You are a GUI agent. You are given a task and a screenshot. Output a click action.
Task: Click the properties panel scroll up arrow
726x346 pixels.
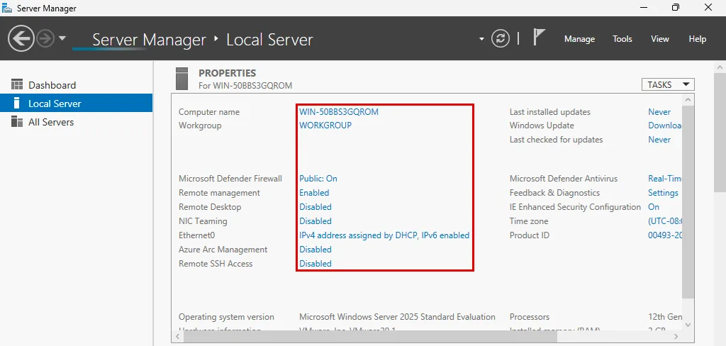click(688, 99)
